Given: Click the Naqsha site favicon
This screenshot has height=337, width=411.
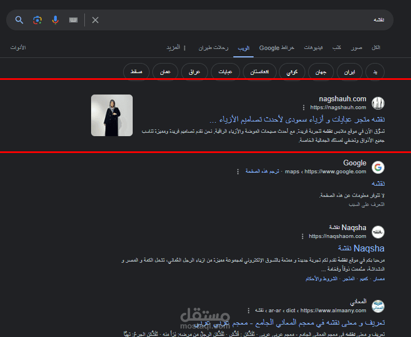Looking at the screenshot, I should pos(378,232).
